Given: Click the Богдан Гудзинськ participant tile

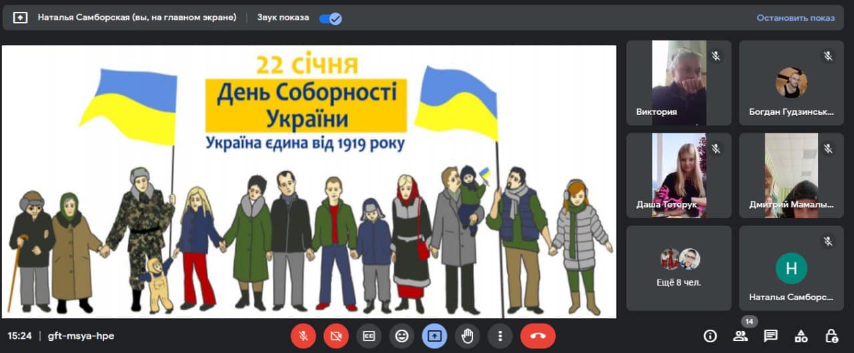Looking at the screenshot, I should 791,83.
